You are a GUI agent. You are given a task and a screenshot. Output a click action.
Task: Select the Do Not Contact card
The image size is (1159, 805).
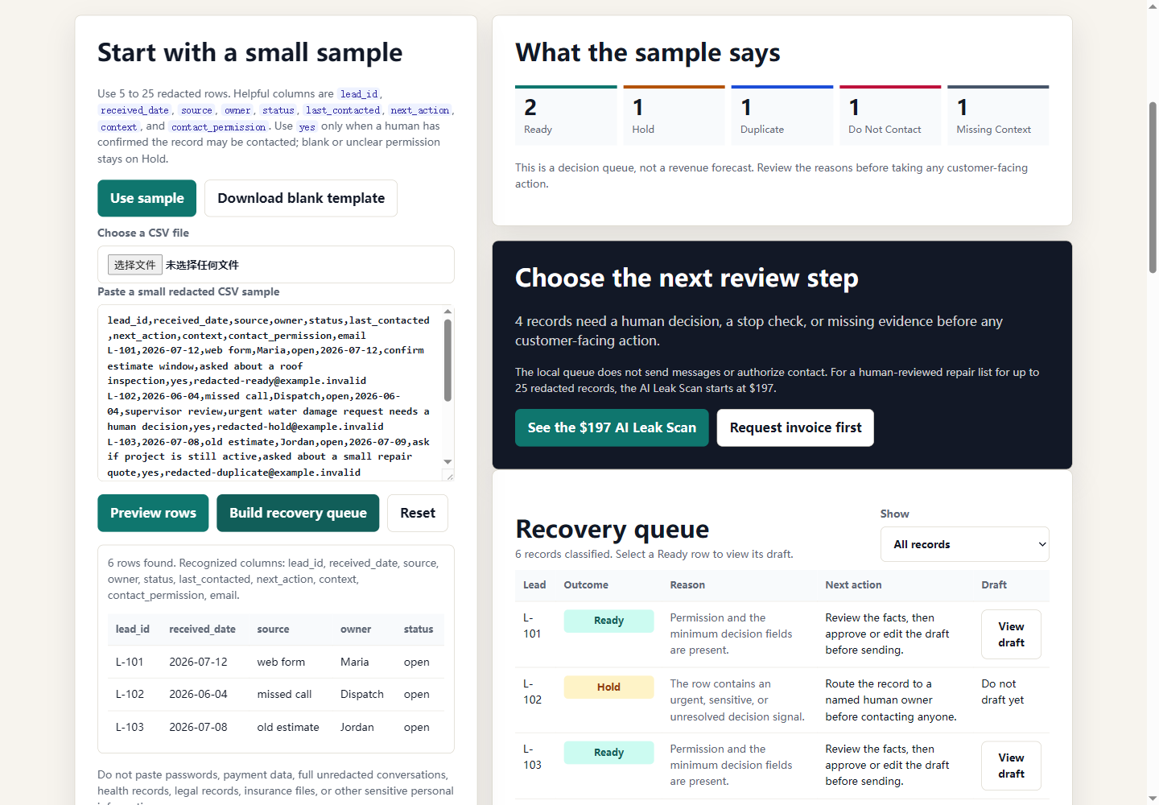point(890,116)
